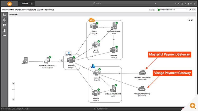Open the user profile icon
This screenshot has width=198, height=111.
pos(176,4)
